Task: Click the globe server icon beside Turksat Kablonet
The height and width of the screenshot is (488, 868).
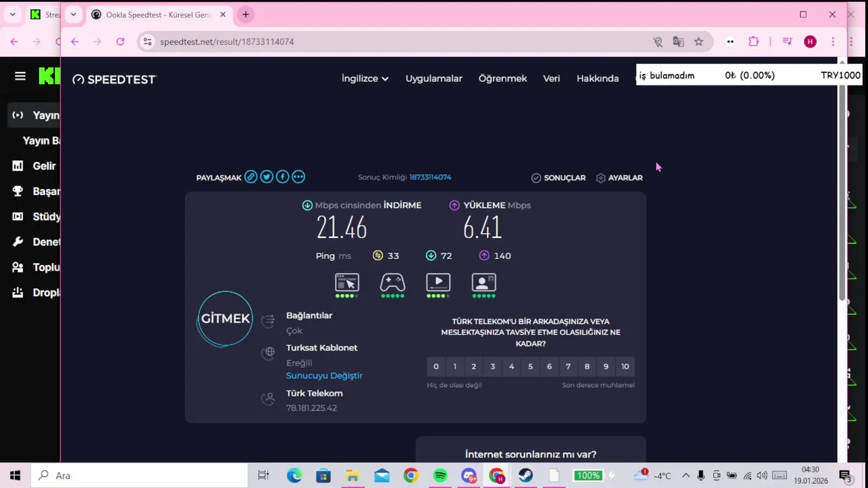Action: click(x=269, y=352)
